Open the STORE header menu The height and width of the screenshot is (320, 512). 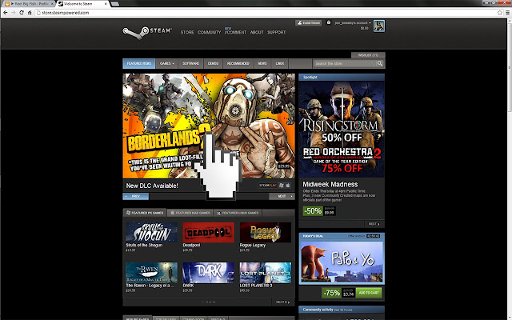(187, 32)
